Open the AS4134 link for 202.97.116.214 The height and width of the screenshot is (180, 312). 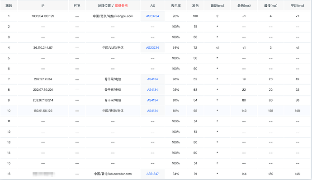coord(152,100)
